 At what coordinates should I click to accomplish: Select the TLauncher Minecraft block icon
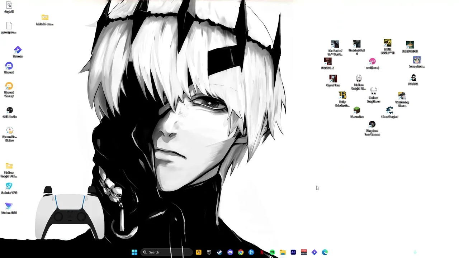pos(357,113)
